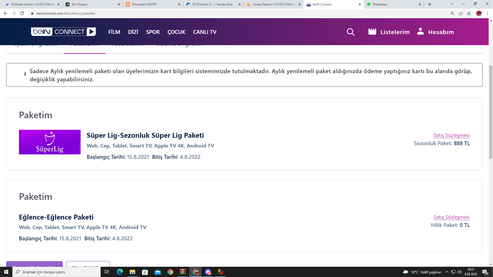This screenshot has width=493, height=277.
Task: Click the browser forward arrow
Action: tap(14, 13)
